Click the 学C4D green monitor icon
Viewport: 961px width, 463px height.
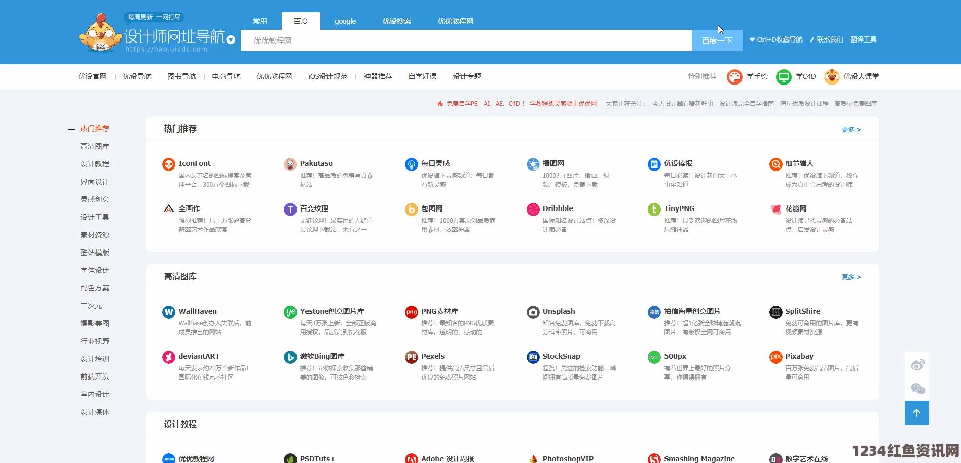784,77
